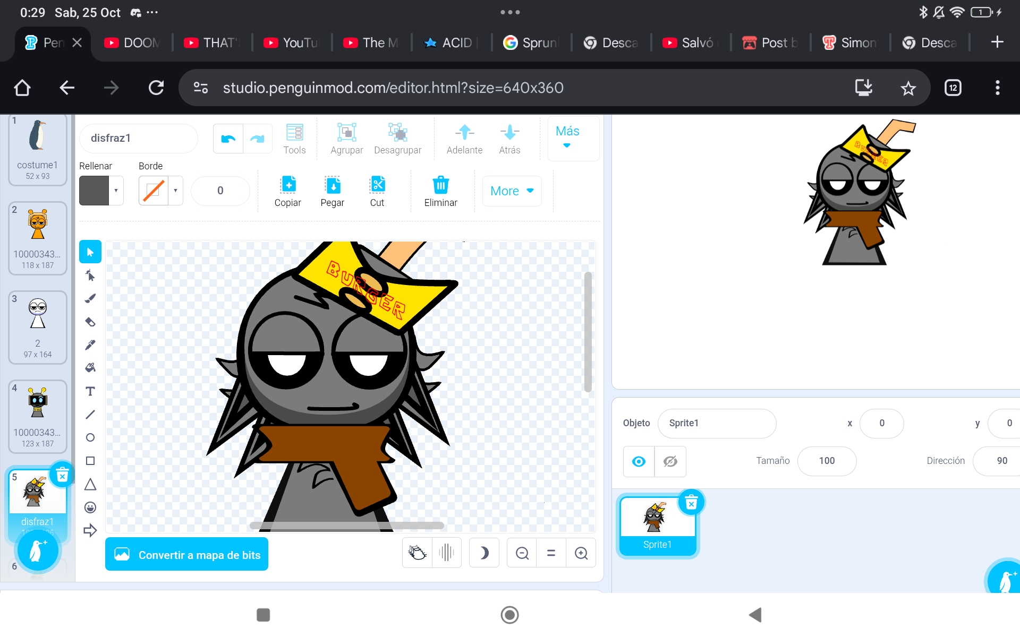This screenshot has height=637, width=1020.
Task: Select the Text tool
Action: coord(90,391)
